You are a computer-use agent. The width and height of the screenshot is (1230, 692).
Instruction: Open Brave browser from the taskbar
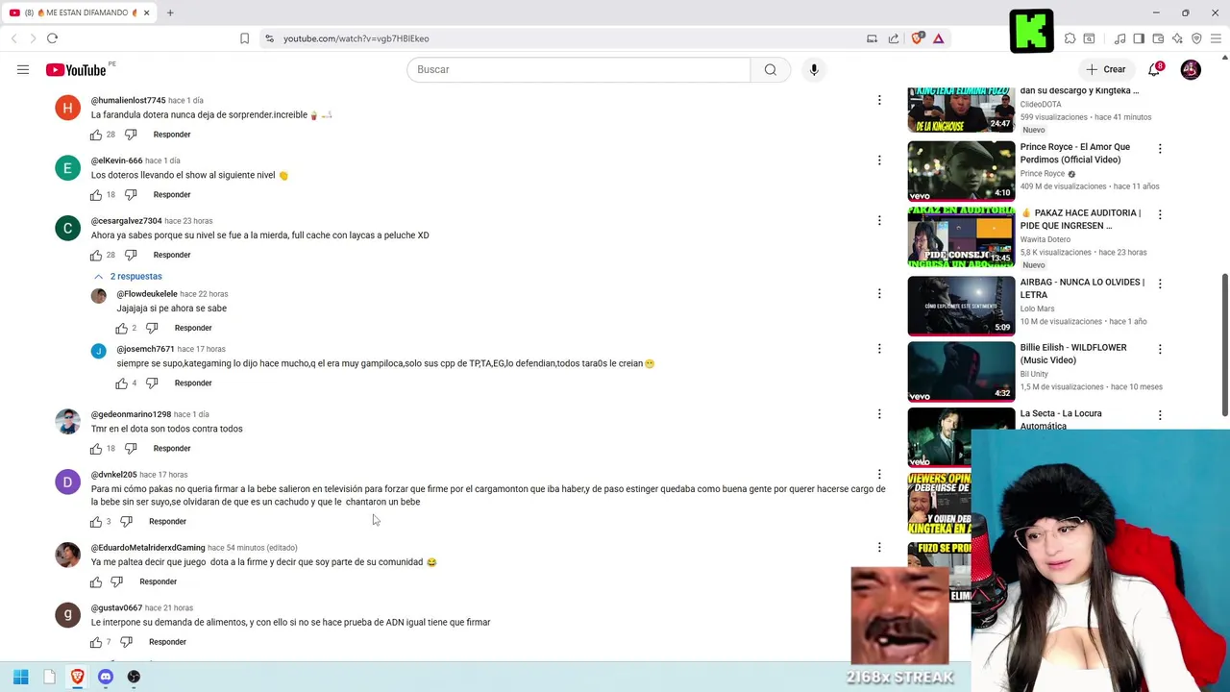tap(77, 677)
